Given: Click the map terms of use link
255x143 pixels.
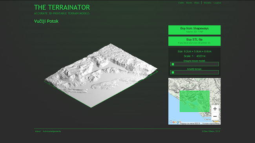Looking at the screenshot, I should click(211, 123).
